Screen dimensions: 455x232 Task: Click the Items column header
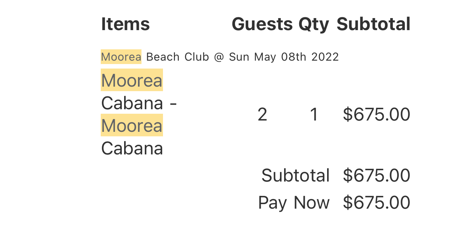pos(125,24)
